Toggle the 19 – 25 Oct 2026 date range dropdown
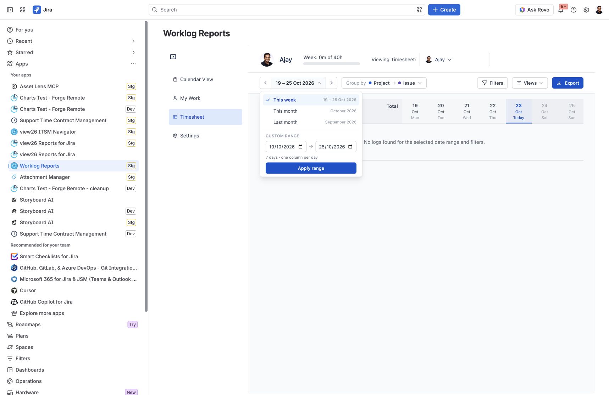 [x=298, y=83]
